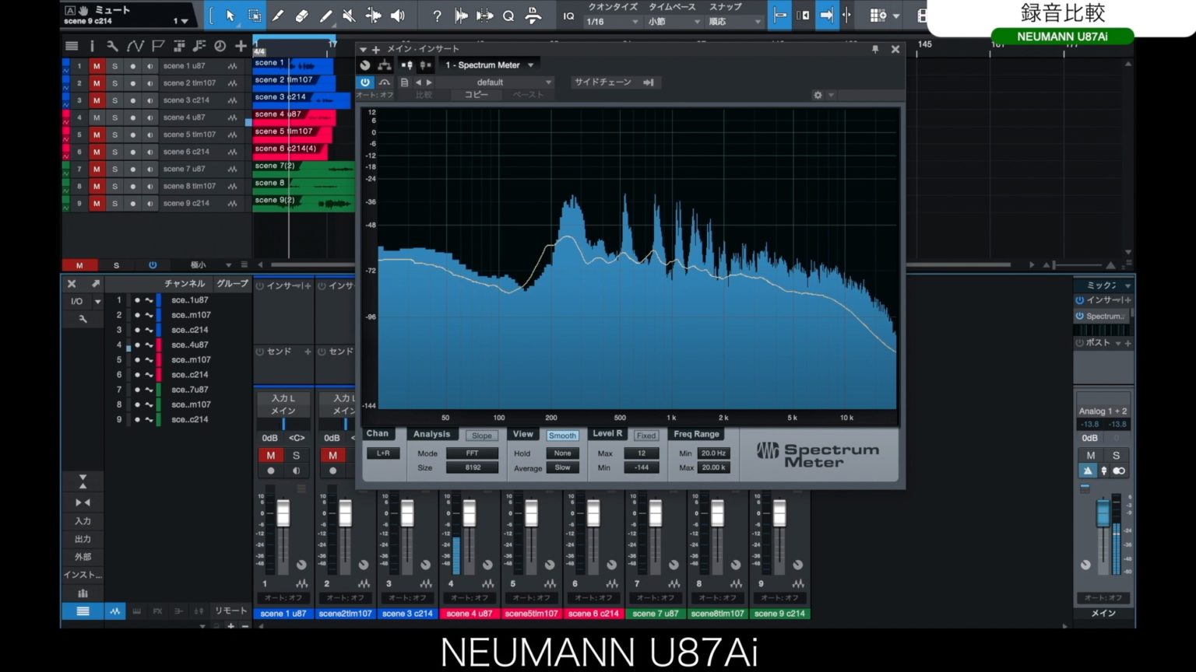Open the 1/16 quantize dropdown
1196x672 pixels.
611,21
